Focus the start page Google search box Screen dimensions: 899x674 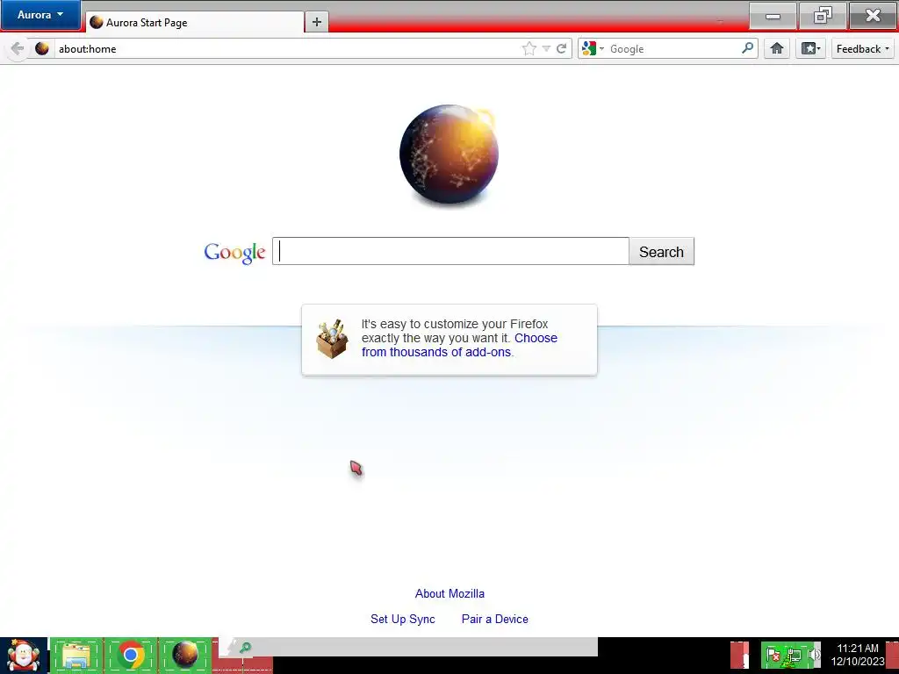tap(450, 251)
